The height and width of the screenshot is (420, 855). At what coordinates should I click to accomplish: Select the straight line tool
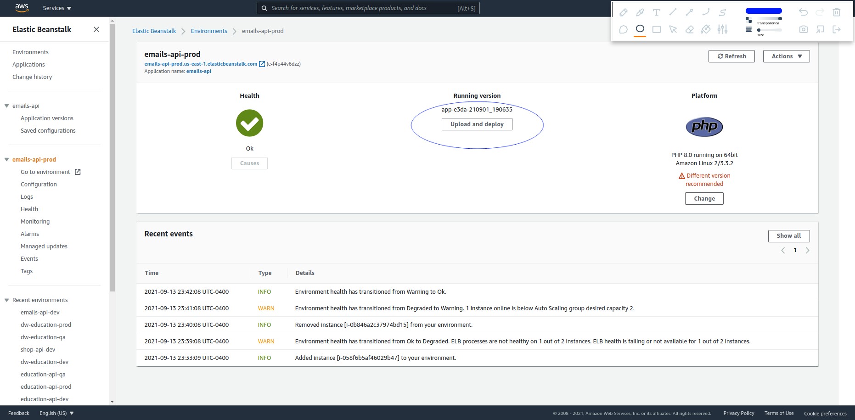click(x=673, y=12)
